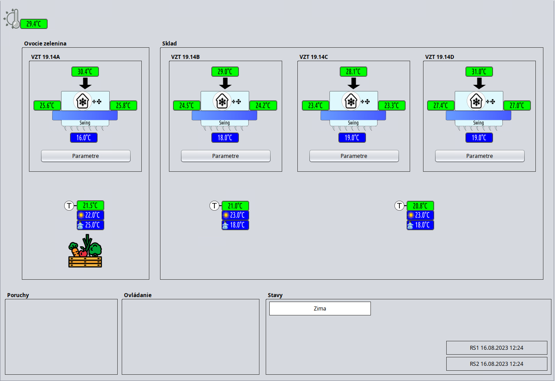Click the T thermostat icon in Ovocie zelenina
This screenshot has width=555, height=381.
click(69, 206)
